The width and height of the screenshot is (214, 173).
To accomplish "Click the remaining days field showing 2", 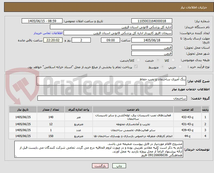I will tap(81, 40).
